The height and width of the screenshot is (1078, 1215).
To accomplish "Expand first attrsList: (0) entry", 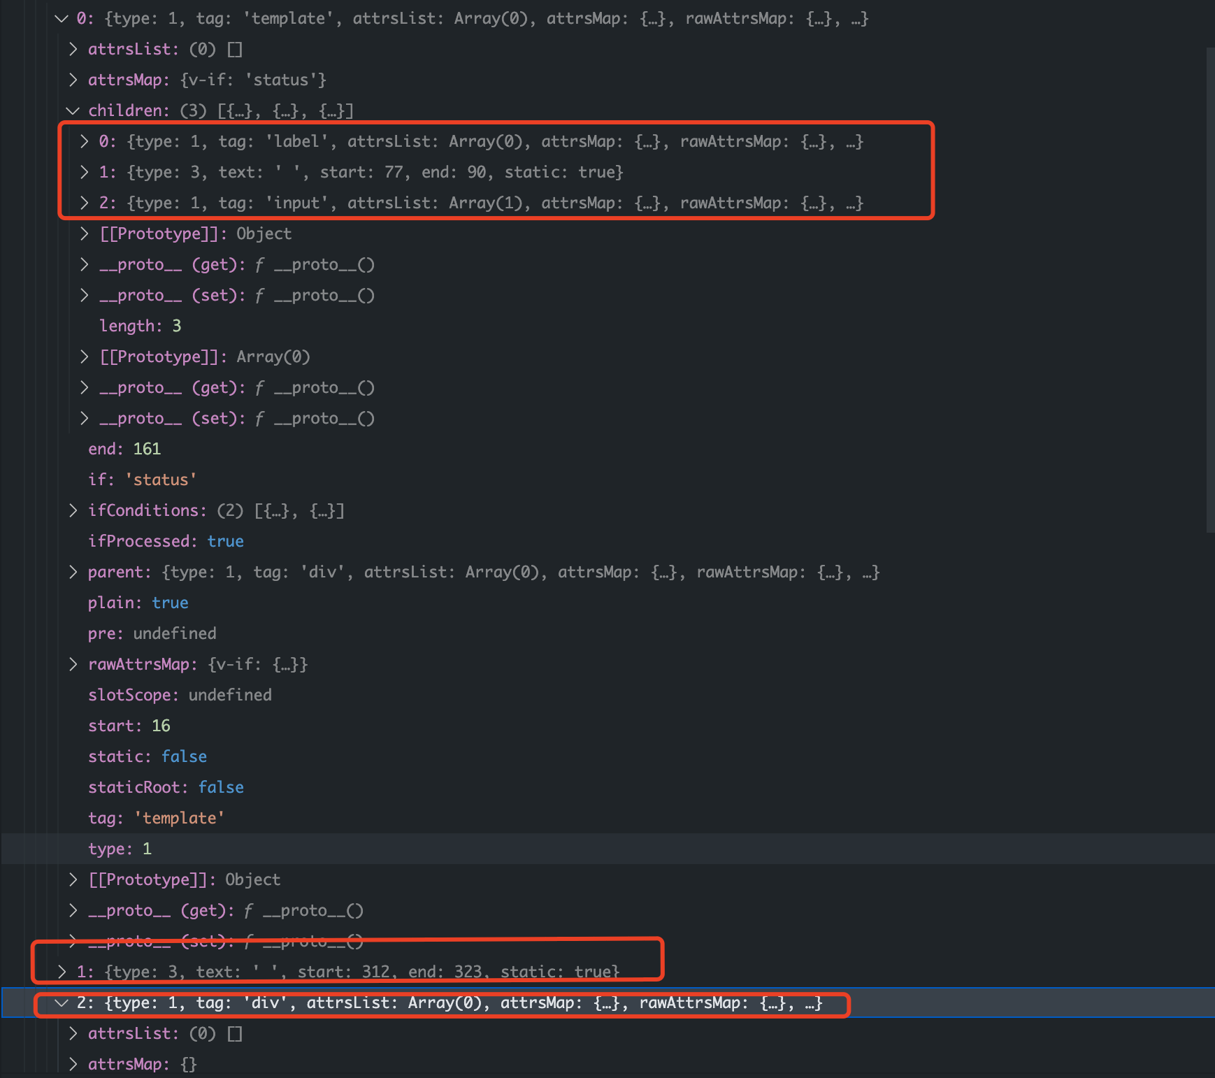I will pos(73,50).
